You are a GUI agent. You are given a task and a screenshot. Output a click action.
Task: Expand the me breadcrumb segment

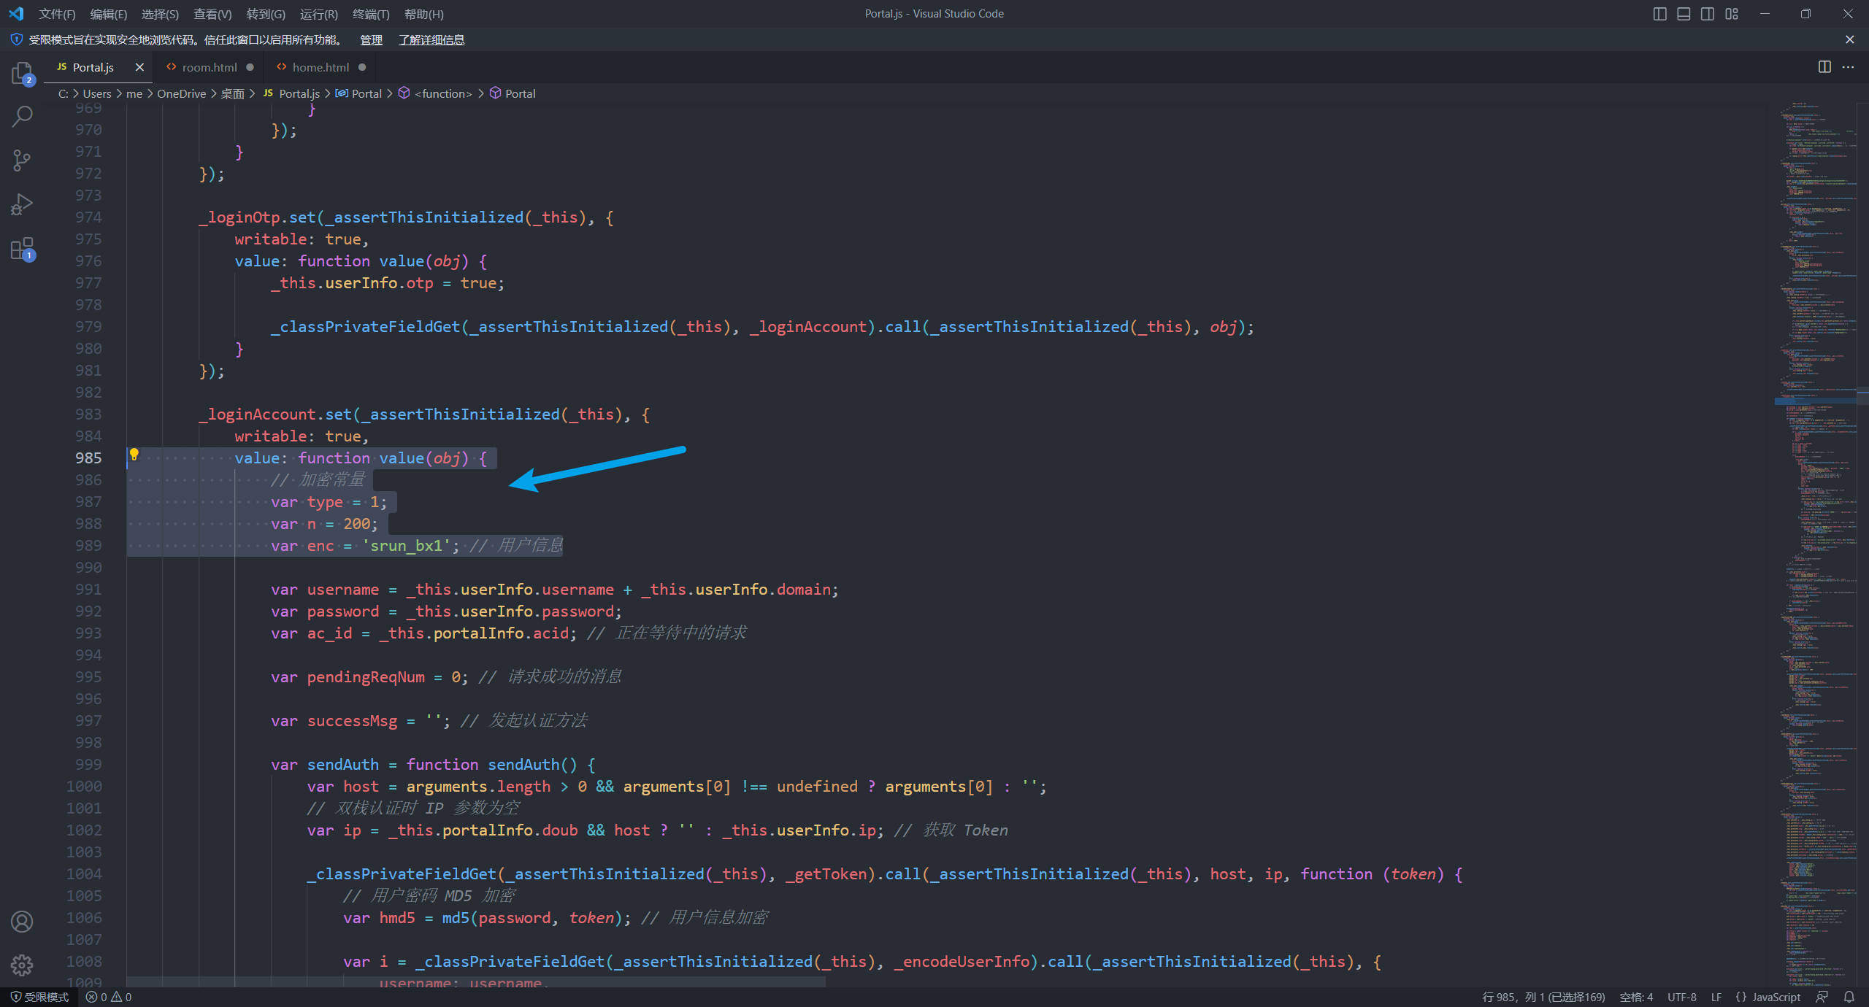[134, 93]
